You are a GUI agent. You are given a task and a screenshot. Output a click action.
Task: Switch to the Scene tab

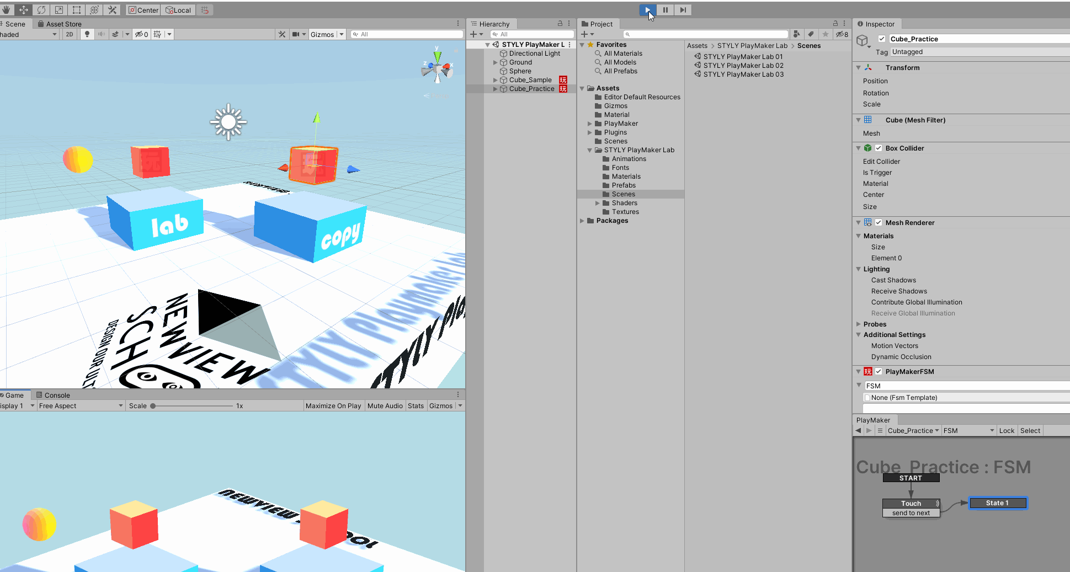[x=14, y=24]
